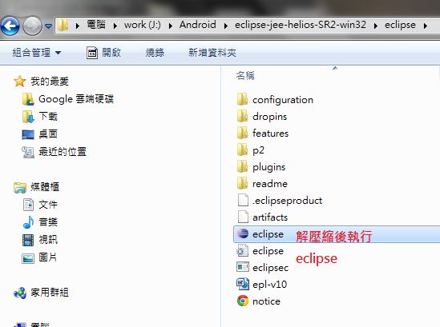Open recent locations dropdown beside Forward arrow
The image size is (440, 327).
(x=49, y=26)
